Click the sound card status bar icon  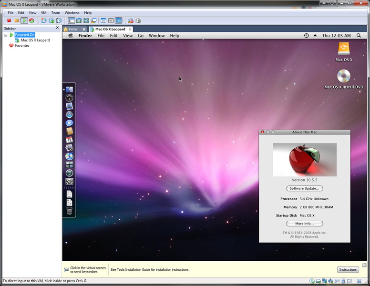(331, 281)
